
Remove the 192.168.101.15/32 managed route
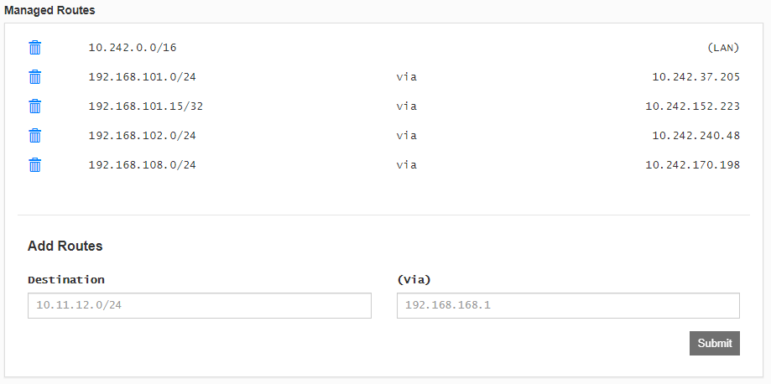(x=34, y=106)
